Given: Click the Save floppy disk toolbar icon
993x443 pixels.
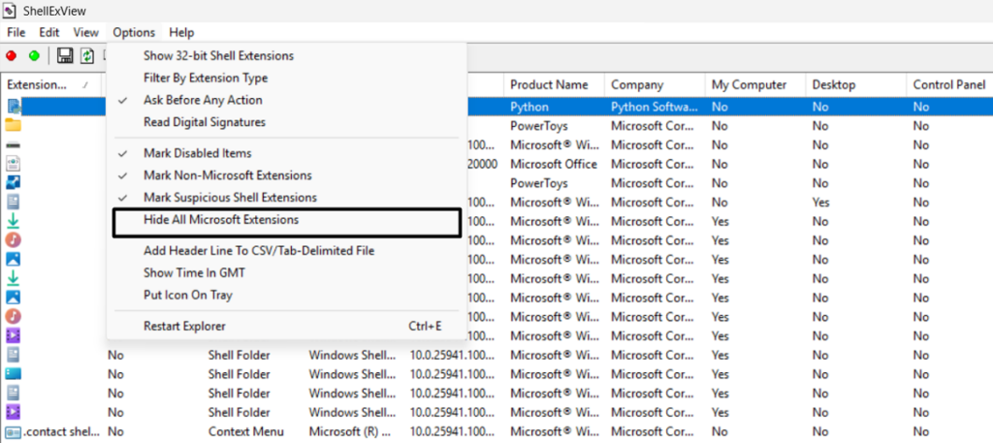Looking at the screenshot, I should click(65, 56).
